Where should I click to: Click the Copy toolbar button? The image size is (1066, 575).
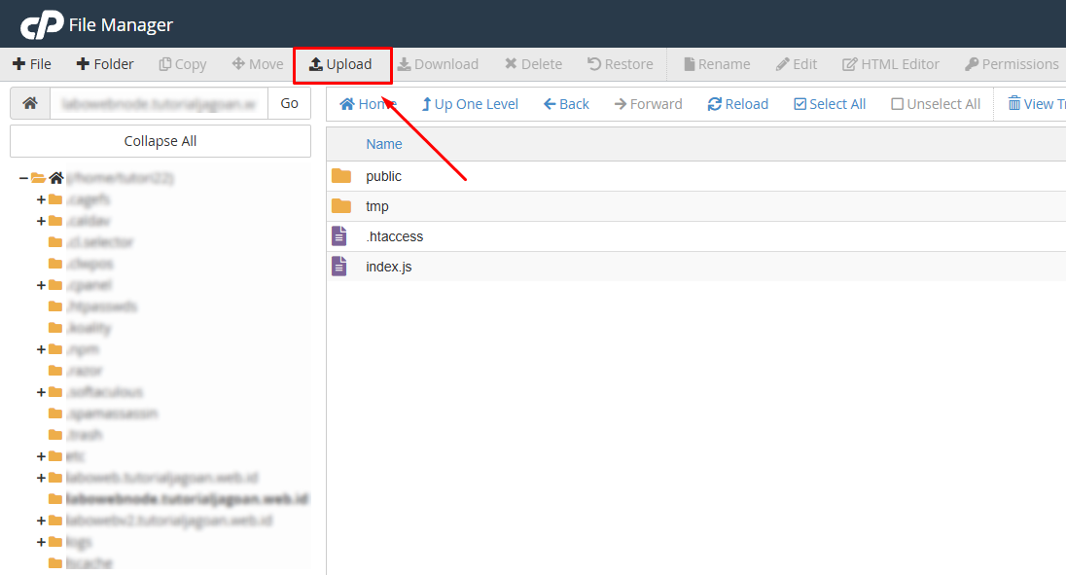(183, 64)
